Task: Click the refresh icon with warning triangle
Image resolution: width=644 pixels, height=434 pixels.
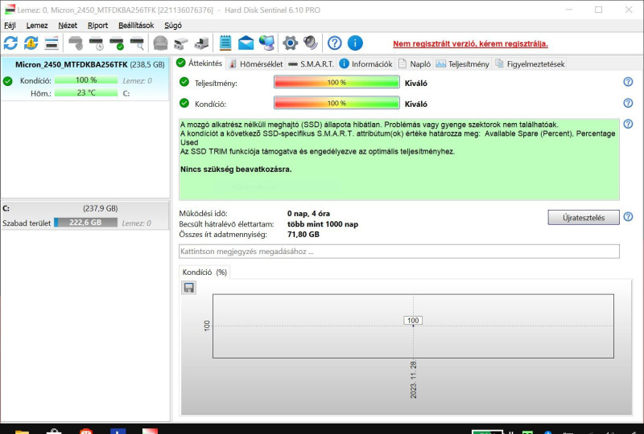Action: coord(31,43)
